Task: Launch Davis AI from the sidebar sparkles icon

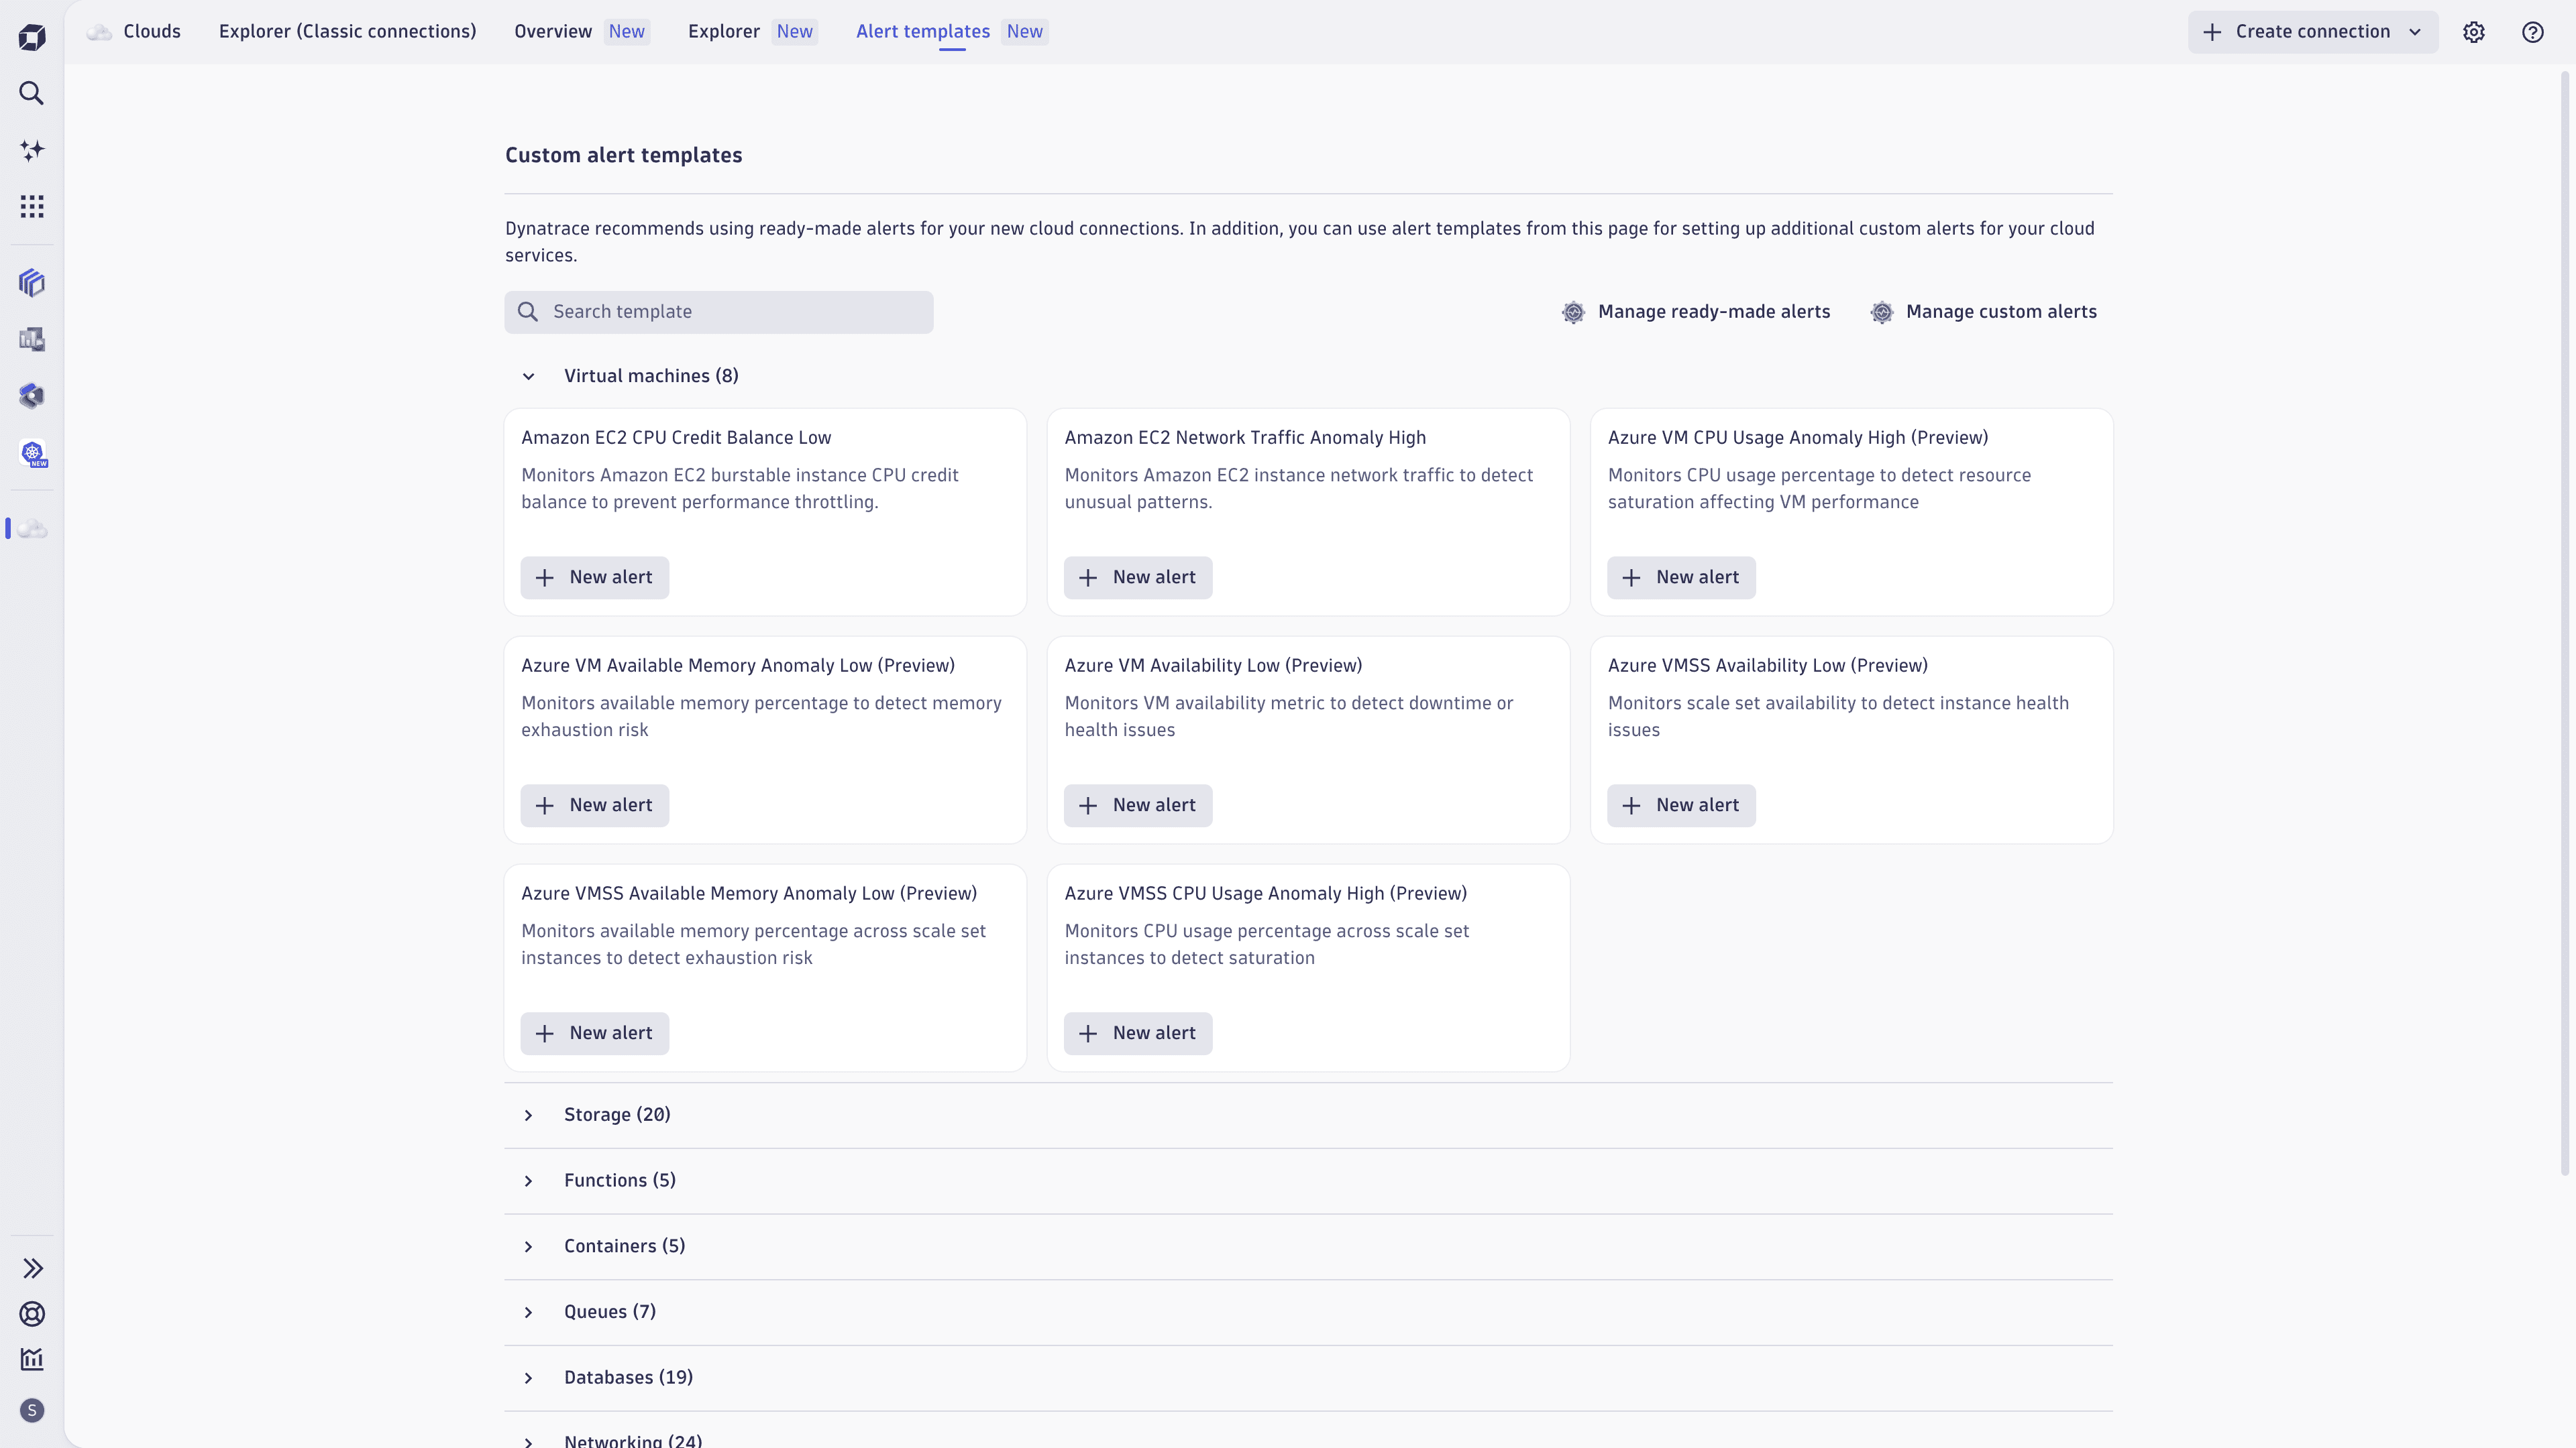Action: click(x=31, y=150)
